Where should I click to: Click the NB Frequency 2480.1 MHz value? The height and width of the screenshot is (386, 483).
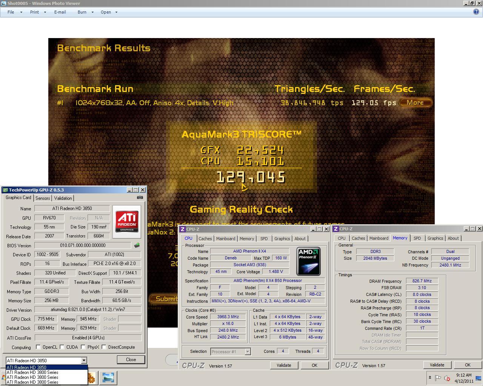450,265
